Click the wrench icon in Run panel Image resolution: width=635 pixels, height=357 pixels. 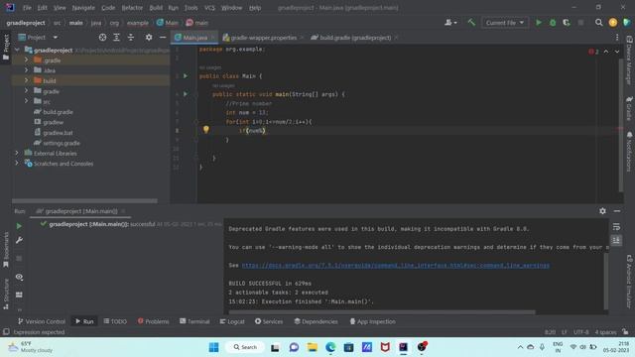(x=19, y=240)
